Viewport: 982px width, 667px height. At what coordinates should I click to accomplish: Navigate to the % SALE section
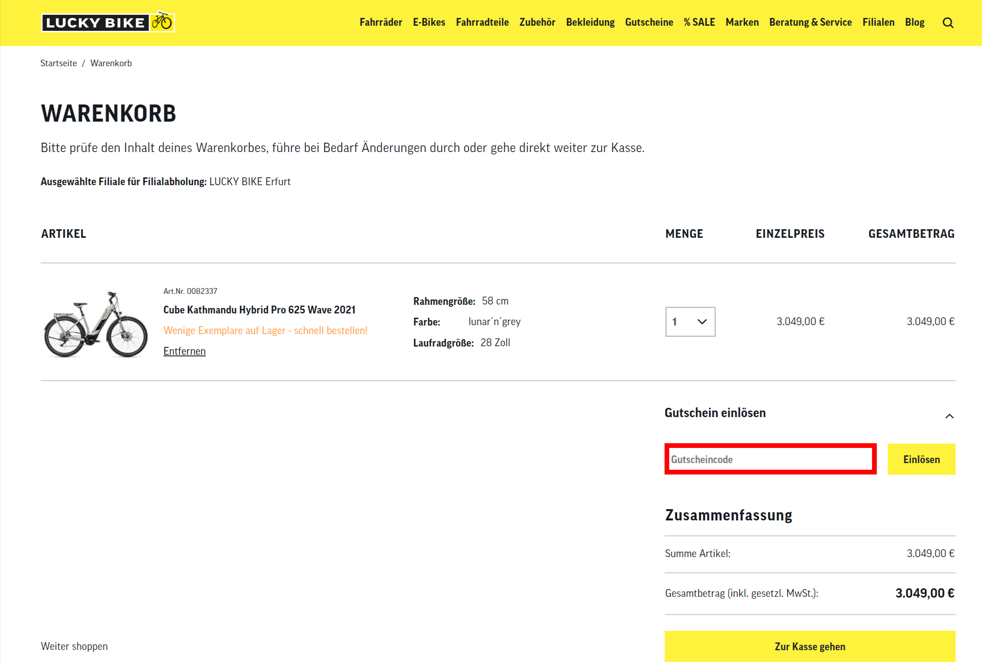coord(700,22)
